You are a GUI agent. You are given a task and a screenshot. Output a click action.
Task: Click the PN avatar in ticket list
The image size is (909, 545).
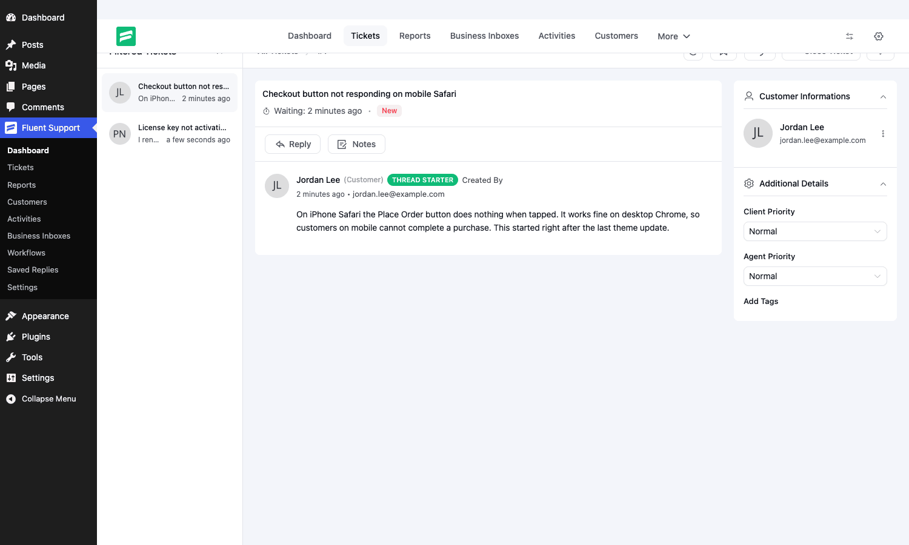point(120,134)
